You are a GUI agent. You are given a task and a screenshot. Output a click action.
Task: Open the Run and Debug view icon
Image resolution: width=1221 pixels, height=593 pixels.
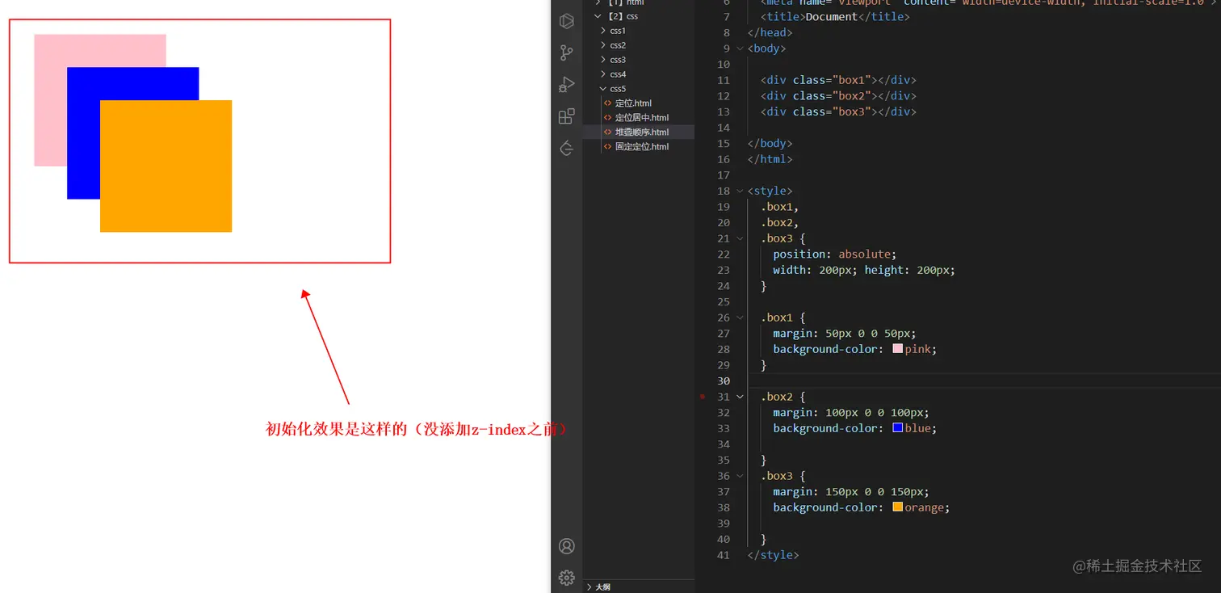[x=566, y=85]
